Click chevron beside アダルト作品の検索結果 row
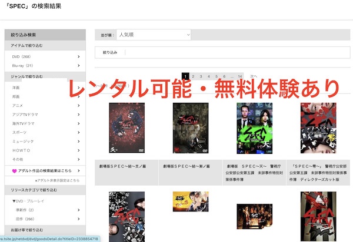Viewport: 353px width, 242px height. pyautogui.click(x=79, y=171)
